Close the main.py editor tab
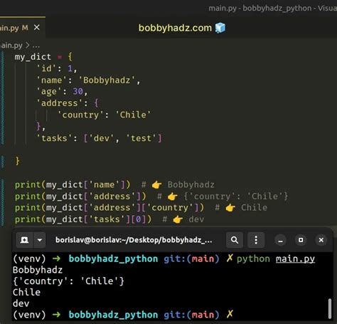337x324 pixels. point(37,28)
